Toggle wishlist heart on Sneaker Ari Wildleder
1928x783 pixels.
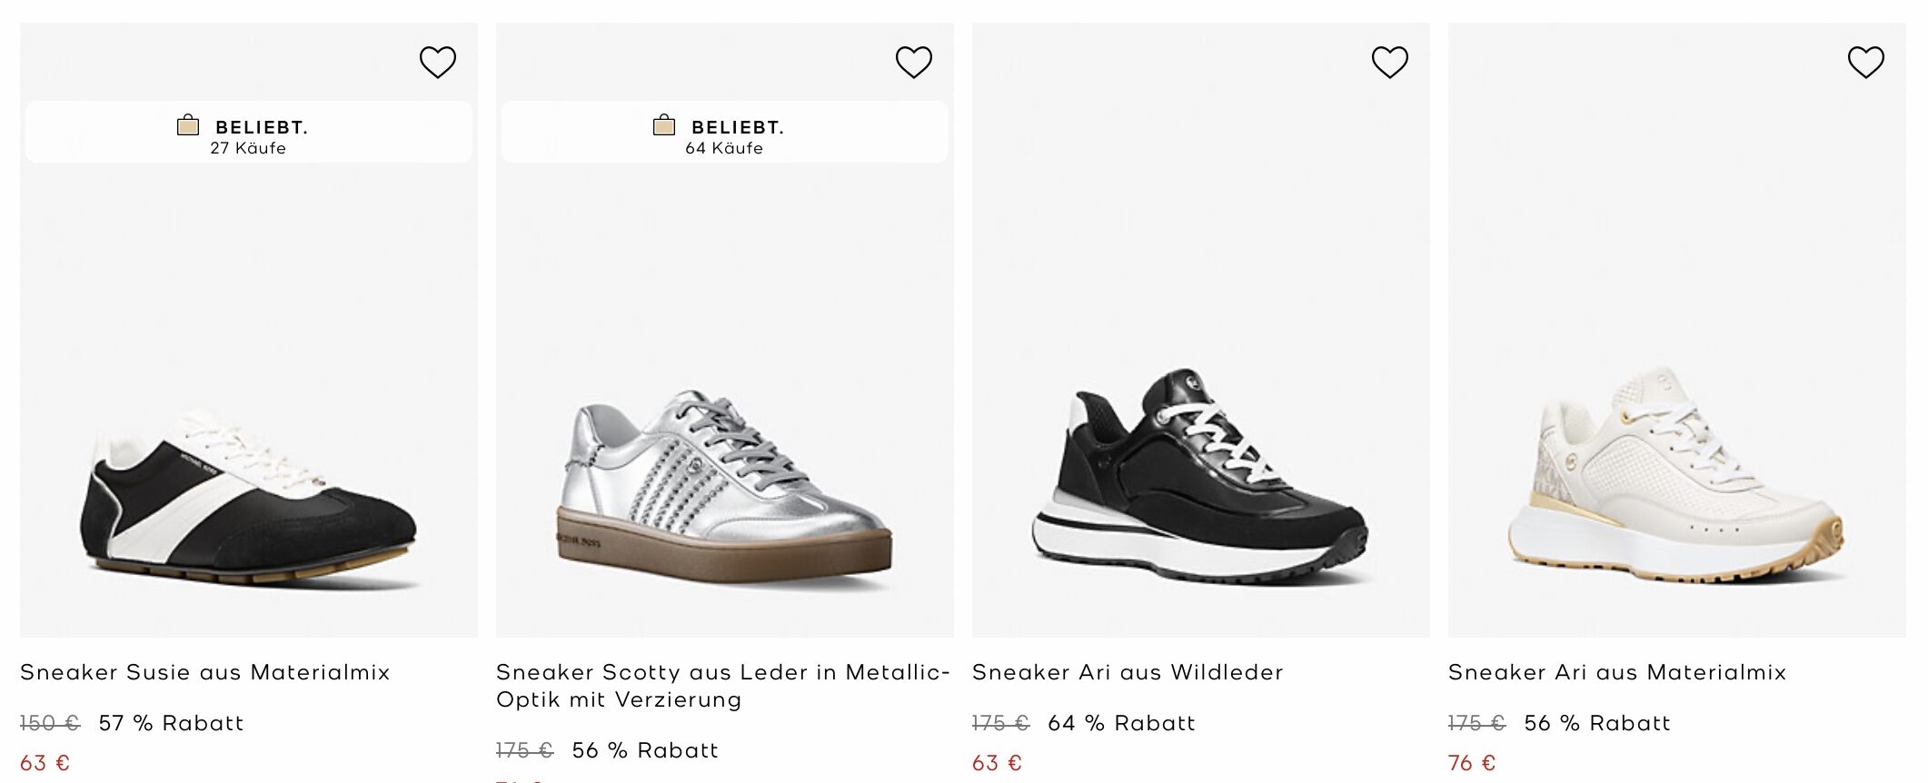[x=1389, y=63]
